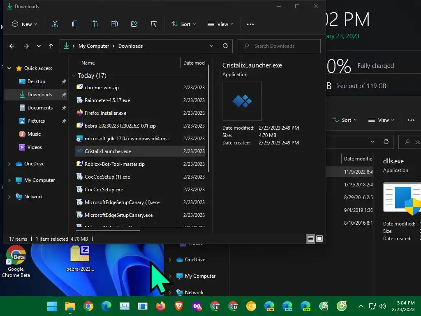Select Rainmeter-4.5.17.exe file
This screenshot has width=421, height=316.
140,100
